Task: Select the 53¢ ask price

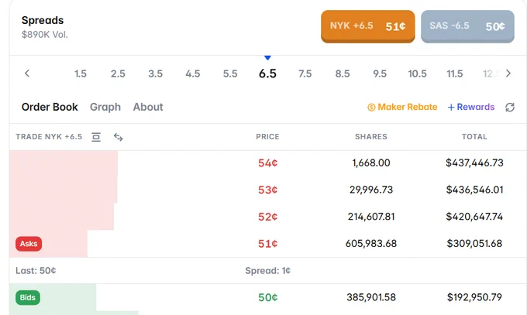Action: (267, 190)
